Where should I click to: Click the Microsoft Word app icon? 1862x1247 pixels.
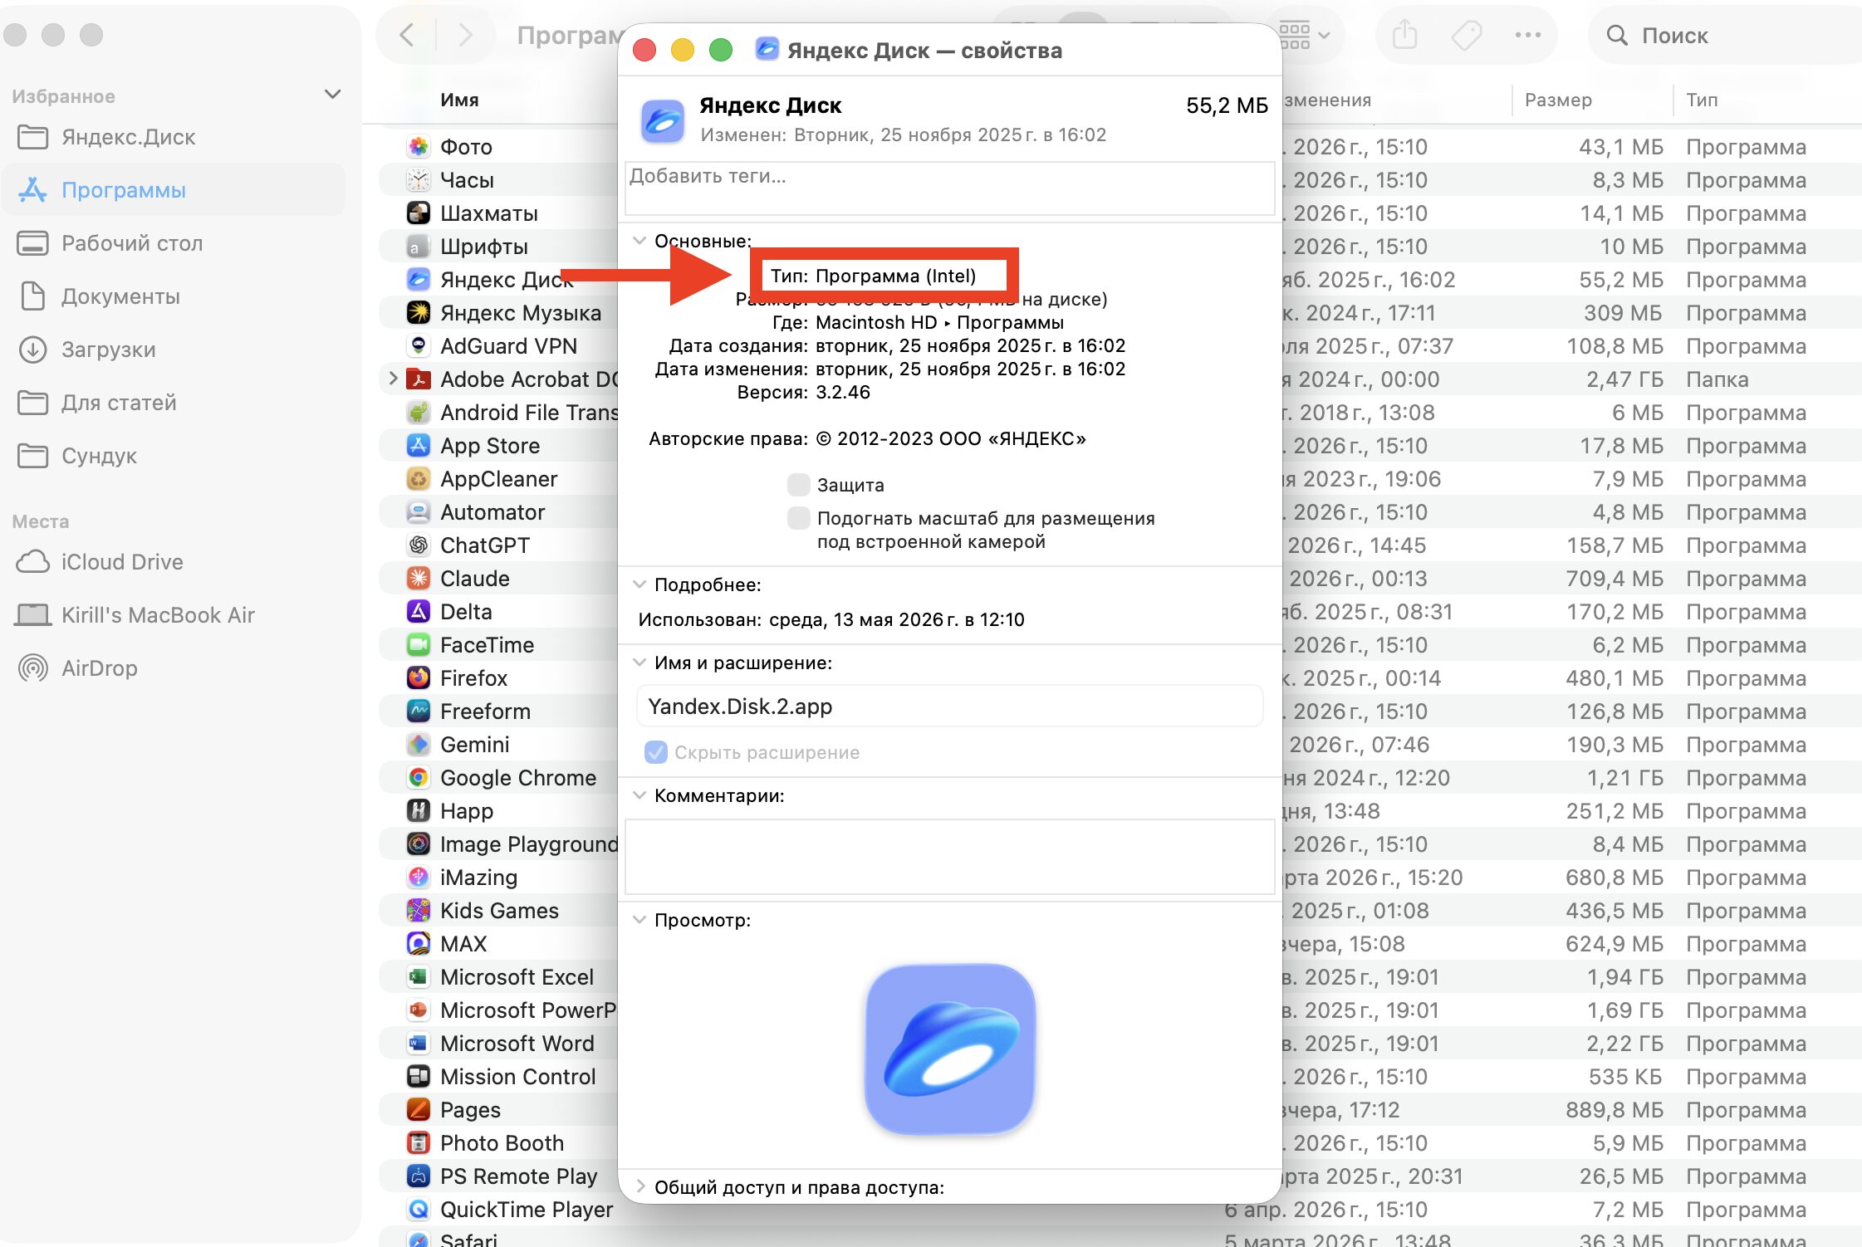point(419,1044)
